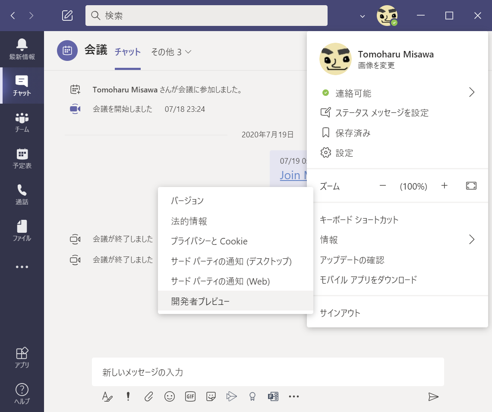Open ヘルプ at sidebar bottom
Viewport: 492px width, 412px height.
[22, 394]
